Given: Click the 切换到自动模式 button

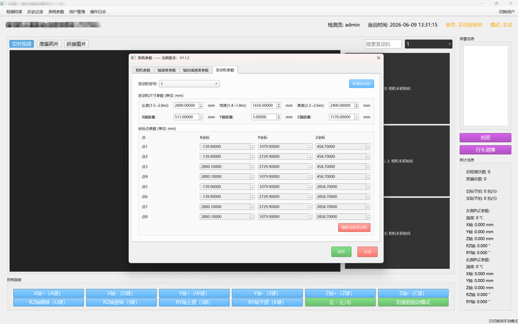Looking at the screenshot, I should click(413, 302).
